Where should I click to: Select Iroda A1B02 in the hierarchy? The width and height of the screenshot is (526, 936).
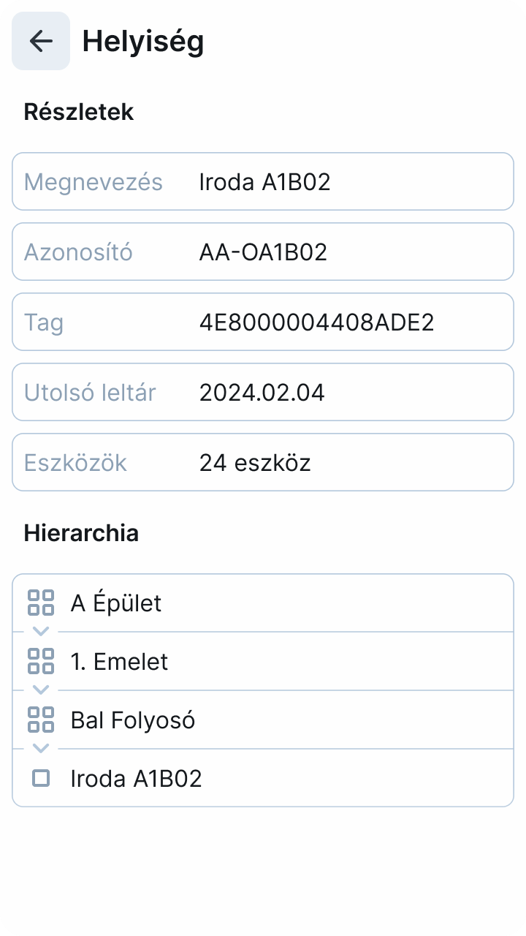point(263,779)
